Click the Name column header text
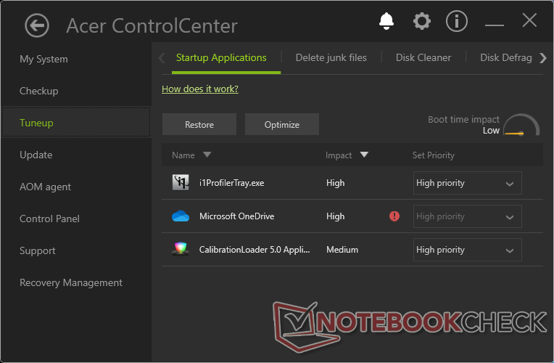The width and height of the screenshot is (554, 363). [x=183, y=155]
